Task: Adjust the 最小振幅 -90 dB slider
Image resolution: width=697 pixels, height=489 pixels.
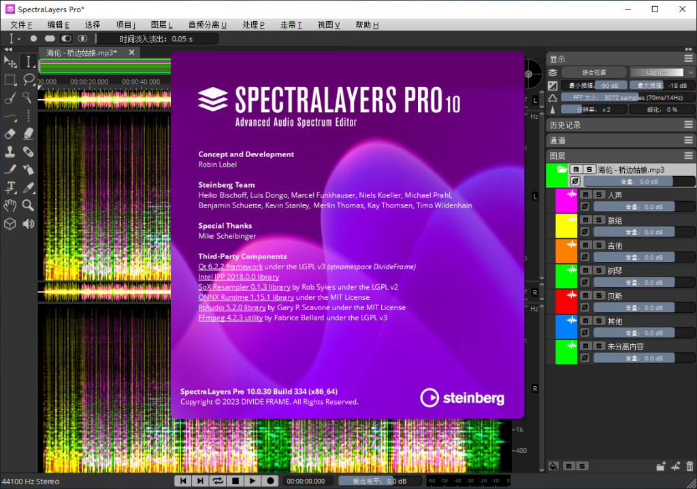Action: 594,85
